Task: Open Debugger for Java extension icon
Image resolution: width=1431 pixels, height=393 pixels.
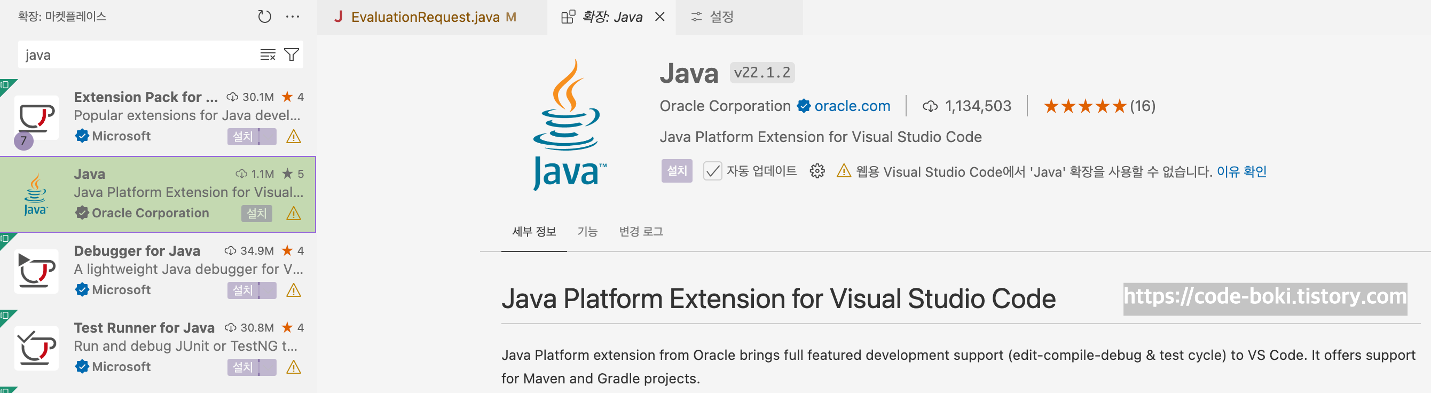Action: coord(37,271)
